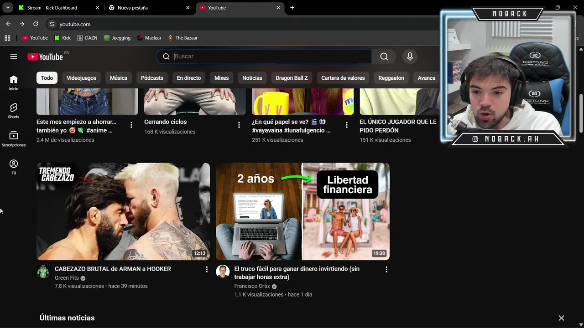Filter by Música chip
584x328 pixels.
click(119, 78)
